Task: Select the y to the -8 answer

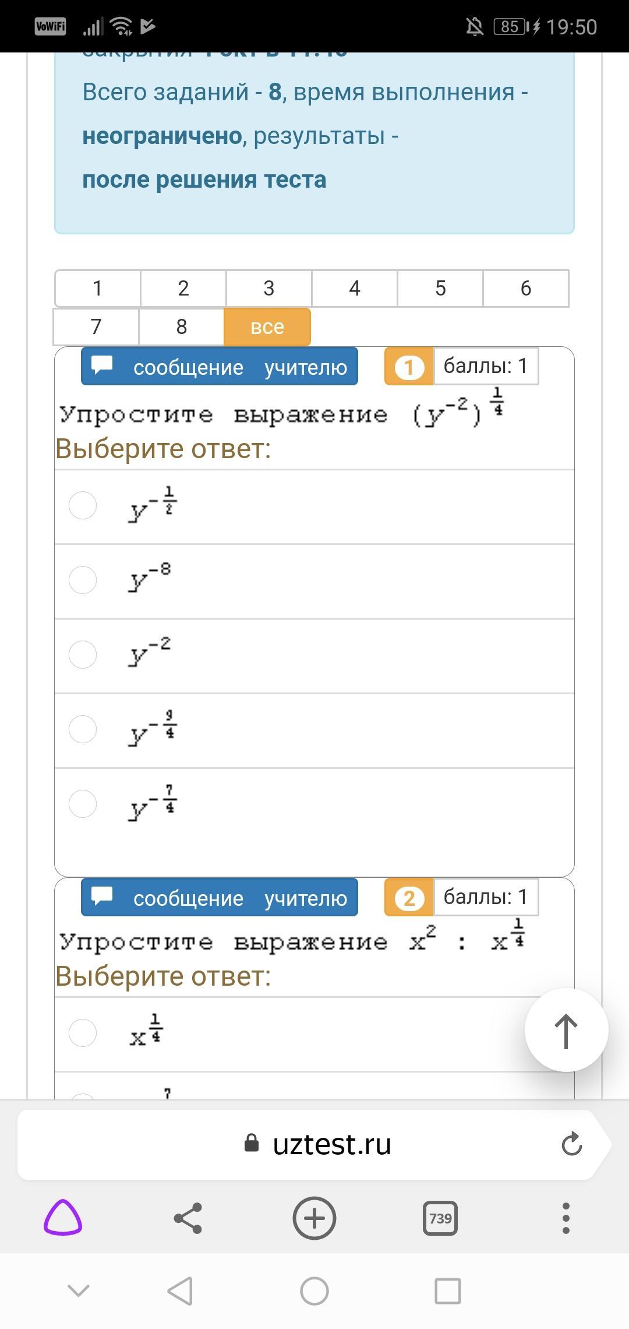Action: coord(83,580)
